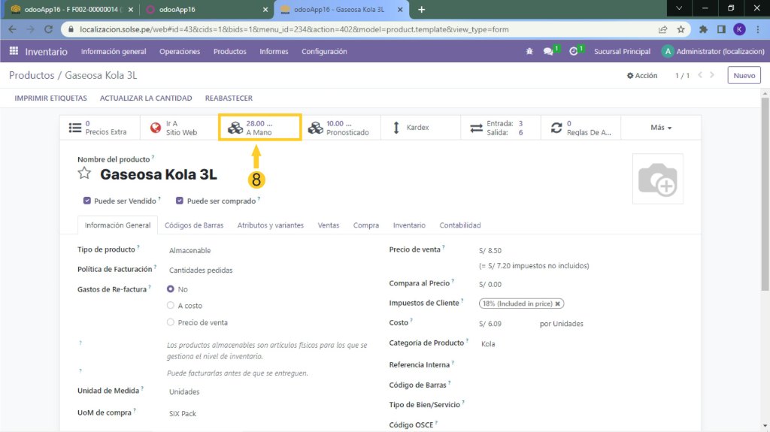770x432 pixels.
Task: Select the A costo radio option
Action: point(171,306)
